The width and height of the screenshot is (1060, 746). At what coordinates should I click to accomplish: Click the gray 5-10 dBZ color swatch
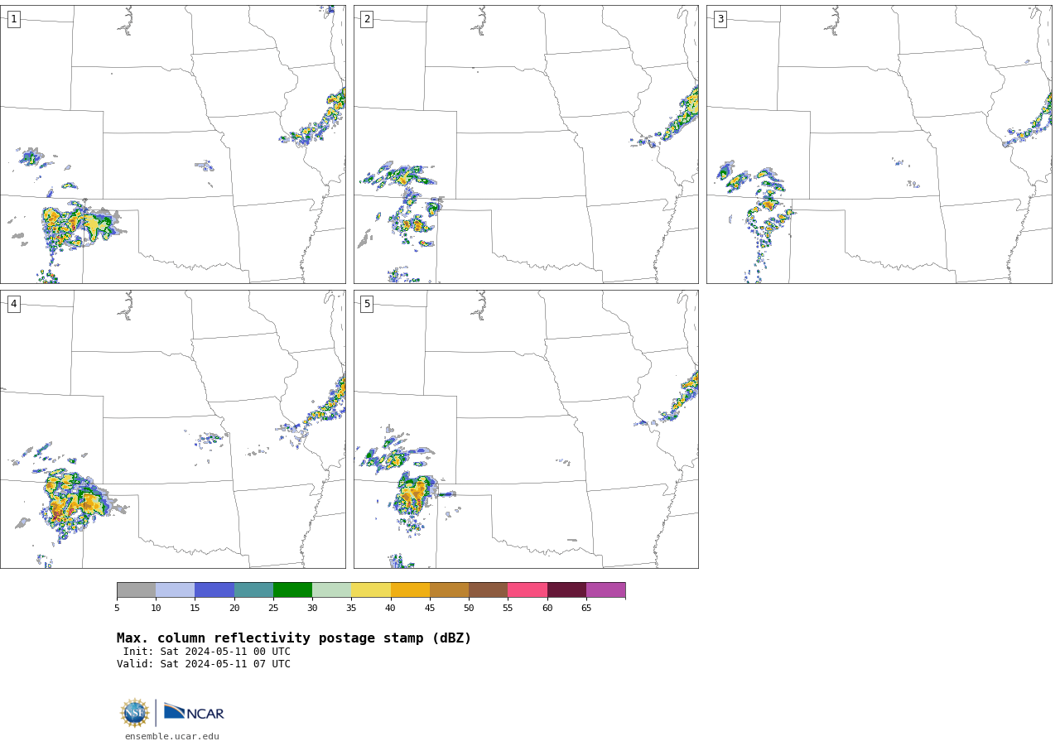pos(136,590)
